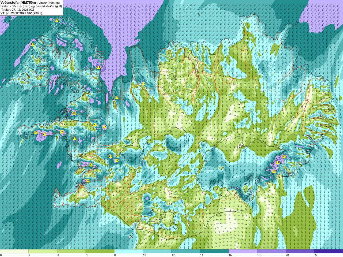The width and height of the screenshot is (343, 257).
Task: Pick the palest 0–2 m/s legend swatch
Action: tap(14, 251)
